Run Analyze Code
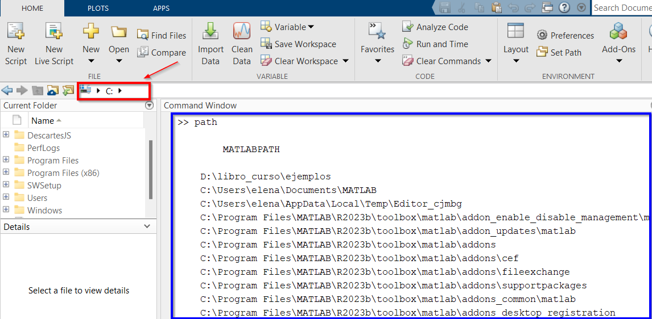 pyautogui.click(x=435, y=27)
